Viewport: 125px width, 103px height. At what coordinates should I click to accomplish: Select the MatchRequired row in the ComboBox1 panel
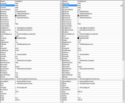click(30, 63)
